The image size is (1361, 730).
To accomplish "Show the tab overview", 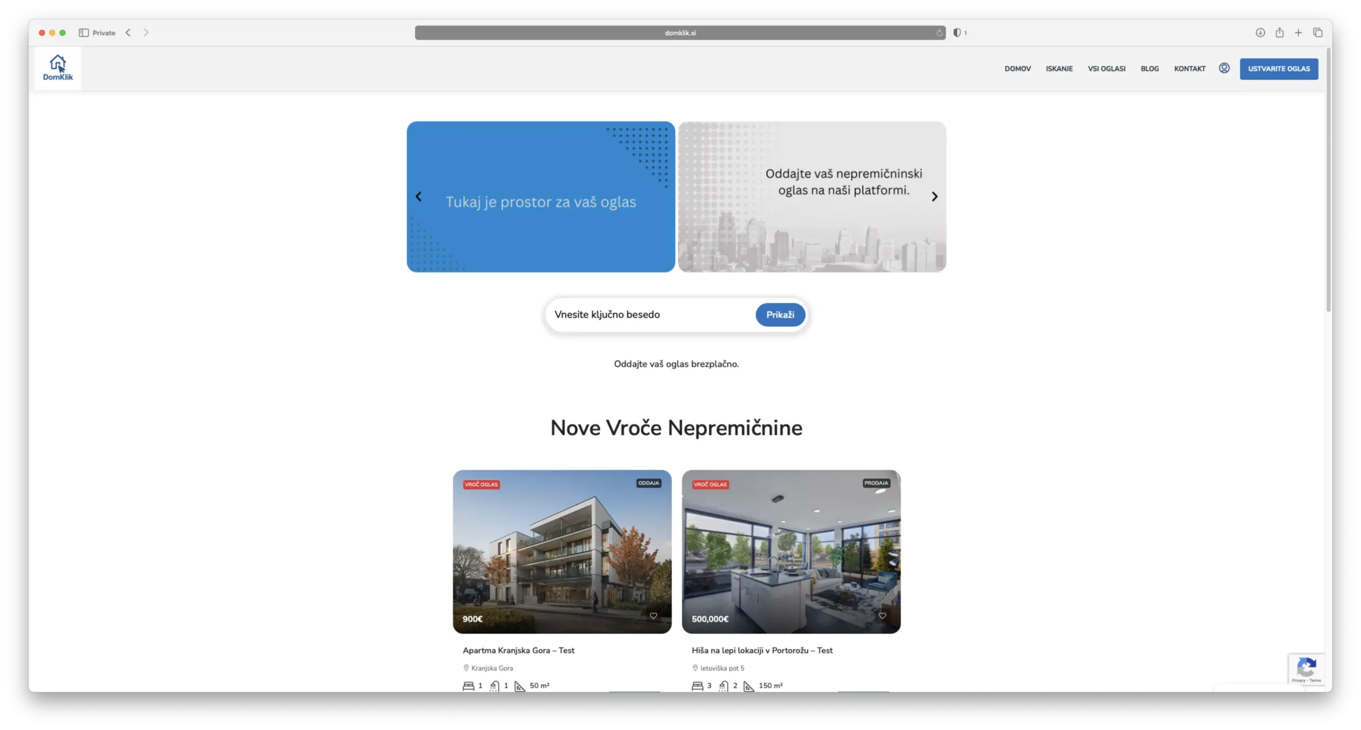I will (x=1317, y=32).
